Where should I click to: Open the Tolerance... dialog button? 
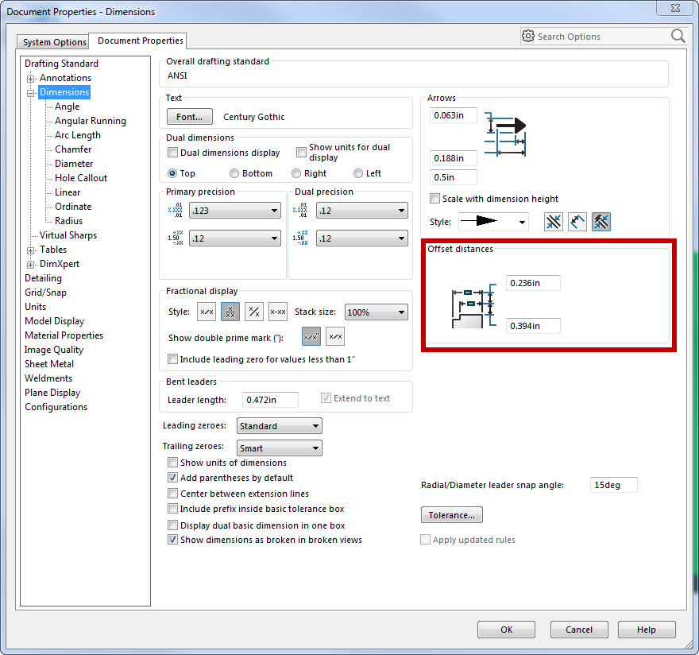(451, 515)
